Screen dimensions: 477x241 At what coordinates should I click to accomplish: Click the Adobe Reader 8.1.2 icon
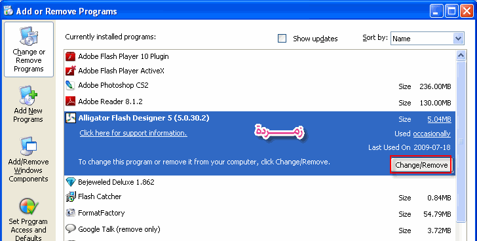point(70,102)
